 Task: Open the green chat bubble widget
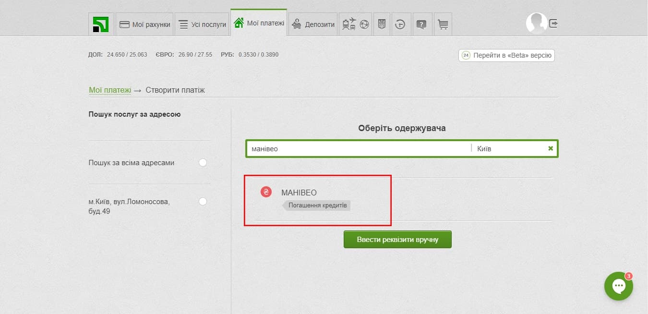[x=619, y=286]
